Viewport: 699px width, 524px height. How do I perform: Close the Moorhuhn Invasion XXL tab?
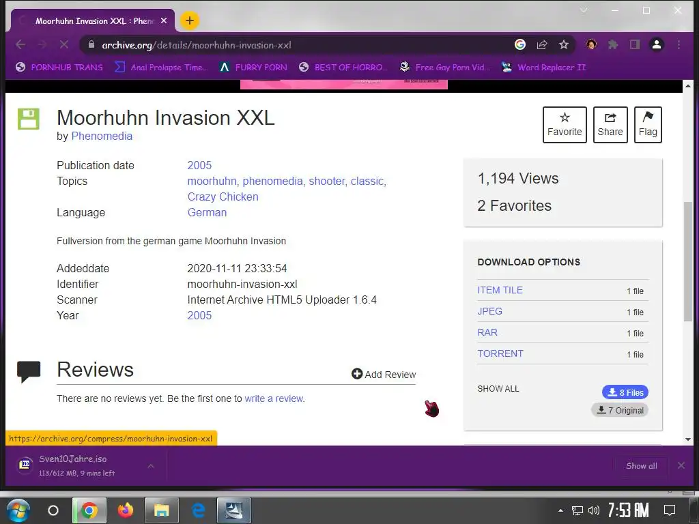164,20
